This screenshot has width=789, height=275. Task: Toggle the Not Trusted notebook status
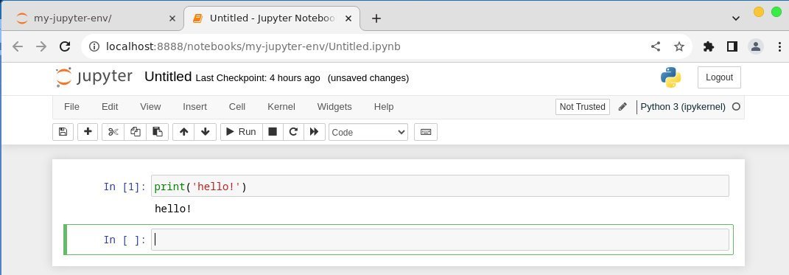583,107
